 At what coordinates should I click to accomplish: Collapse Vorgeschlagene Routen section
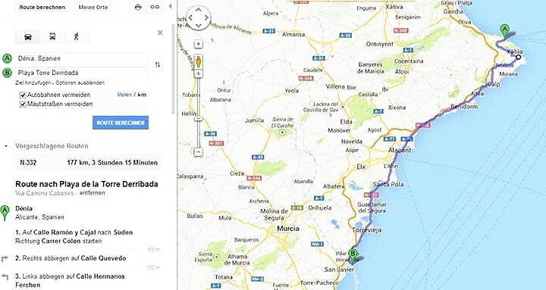point(6,146)
